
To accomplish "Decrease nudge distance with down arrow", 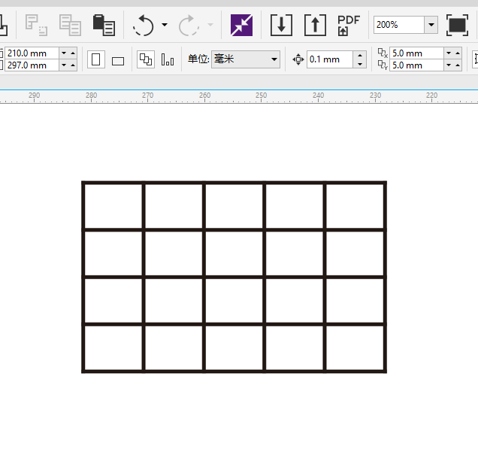I will [x=360, y=63].
